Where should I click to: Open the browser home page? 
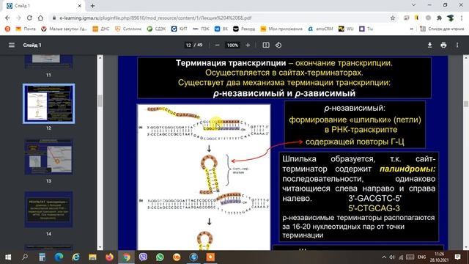(x=40, y=18)
